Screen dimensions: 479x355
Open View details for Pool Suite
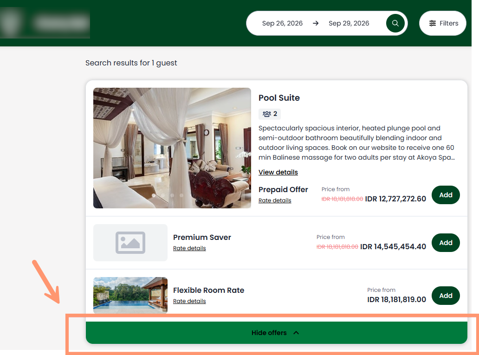tap(278, 172)
